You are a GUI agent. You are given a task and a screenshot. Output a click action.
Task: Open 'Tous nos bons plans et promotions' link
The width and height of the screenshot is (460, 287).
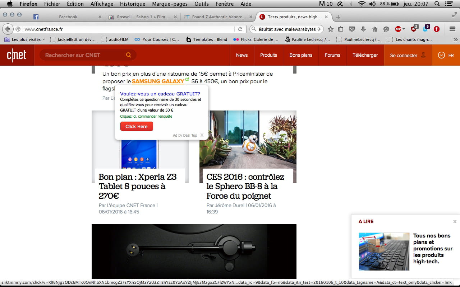coord(433,248)
